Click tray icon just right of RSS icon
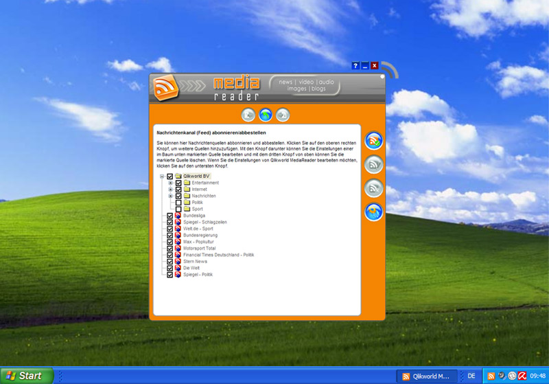The image size is (549, 384). click(x=502, y=376)
